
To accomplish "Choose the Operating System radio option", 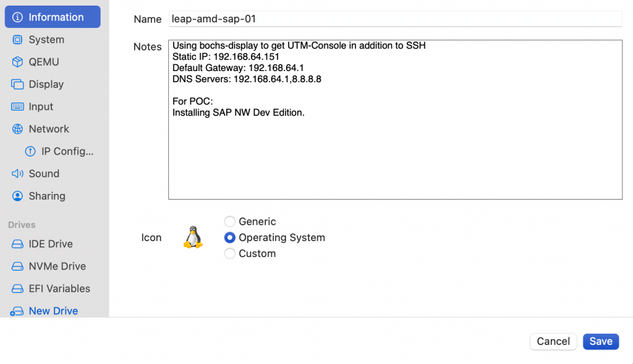I will pos(230,238).
